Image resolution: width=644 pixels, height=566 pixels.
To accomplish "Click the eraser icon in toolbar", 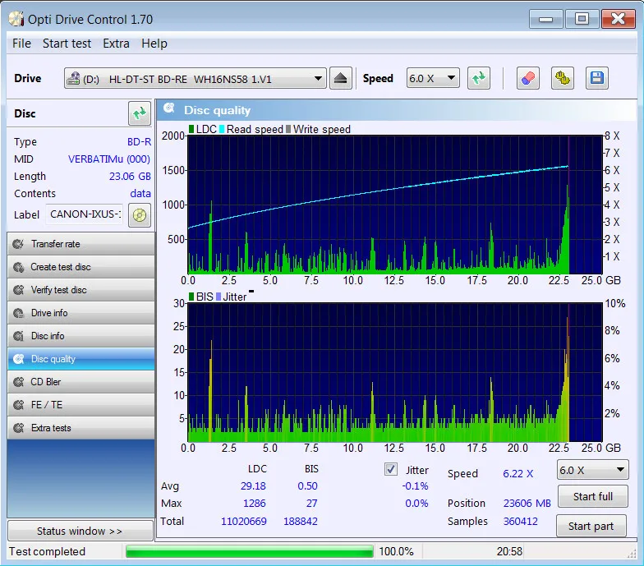I will click(x=527, y=79).
